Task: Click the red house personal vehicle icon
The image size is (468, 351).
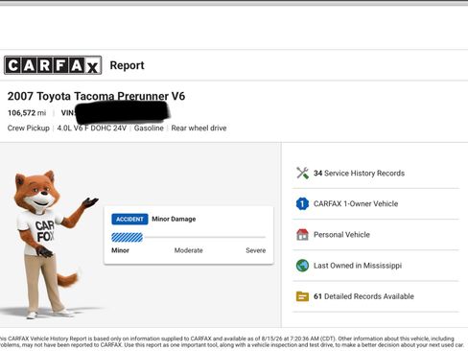Action: tap(302, 235)
